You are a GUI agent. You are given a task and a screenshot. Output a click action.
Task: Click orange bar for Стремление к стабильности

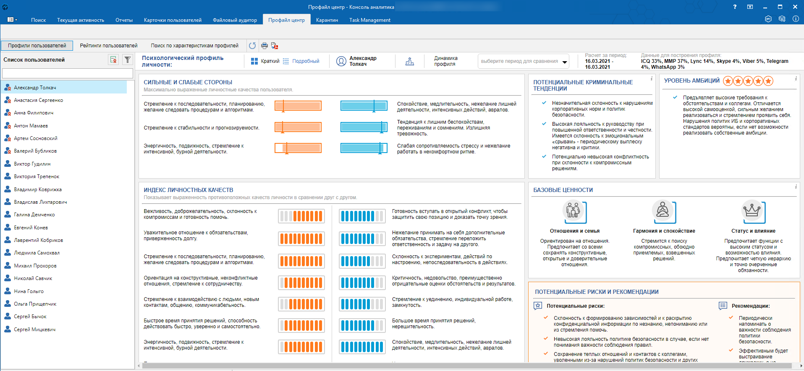(x=298, y=127)
